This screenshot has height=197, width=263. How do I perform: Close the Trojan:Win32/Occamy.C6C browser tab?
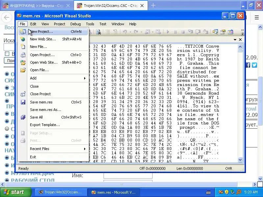coord(142,6)
